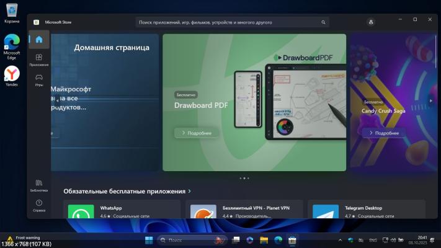441x248 pixels.
Task: Show hidden system tray icons
Action: [339, 240]
